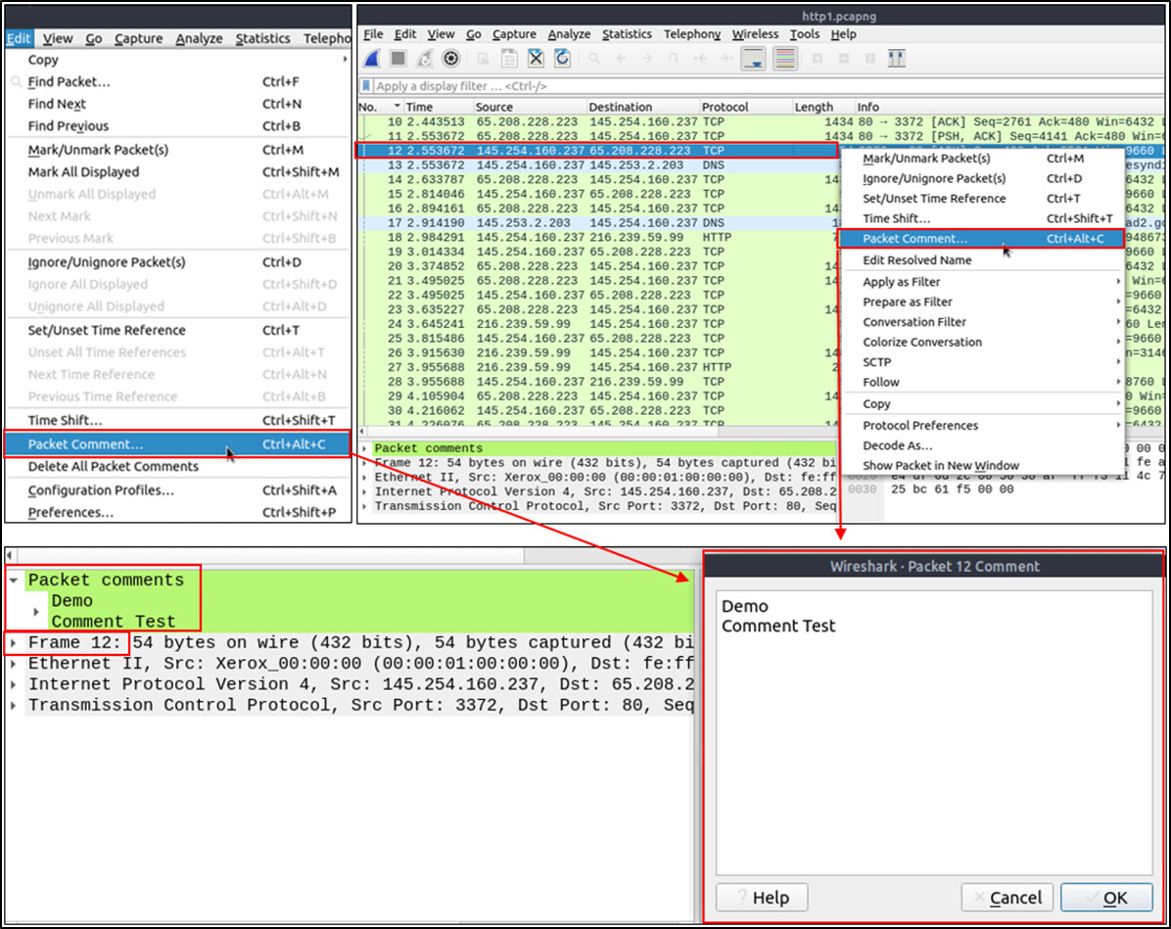Select packet 13 DNS row in packet list
This screenshot has width=1171, height=929.
597,164
